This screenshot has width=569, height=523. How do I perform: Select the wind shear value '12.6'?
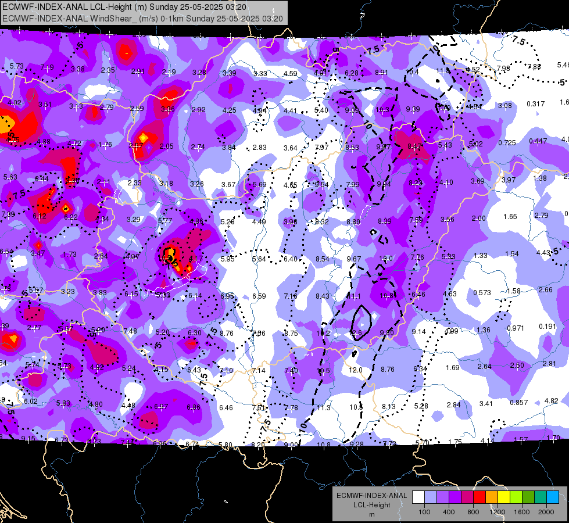point(355,333)
